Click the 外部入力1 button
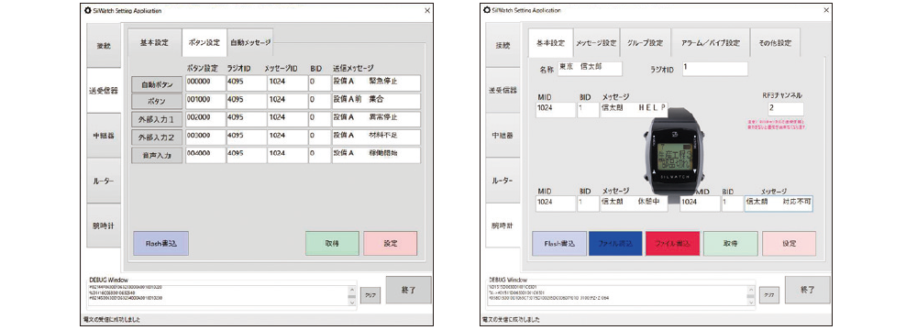The height and width of the screenshot is (330, 917). point(157,120)
